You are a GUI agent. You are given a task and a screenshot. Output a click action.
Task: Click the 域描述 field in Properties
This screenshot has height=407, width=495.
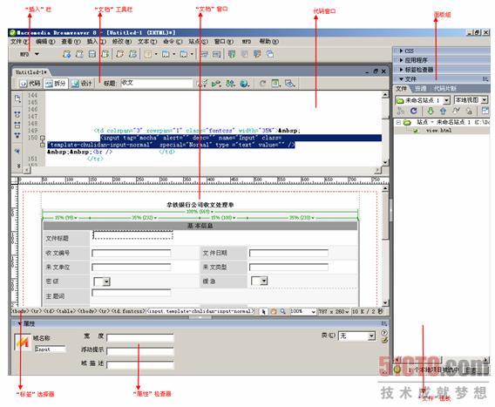(x=140, y=365)
